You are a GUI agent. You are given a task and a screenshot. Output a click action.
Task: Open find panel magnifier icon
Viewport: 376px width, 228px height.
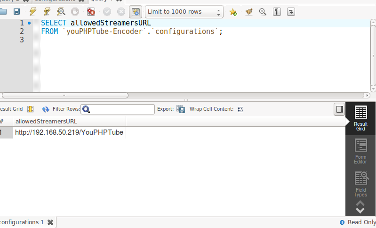(263, 11)
